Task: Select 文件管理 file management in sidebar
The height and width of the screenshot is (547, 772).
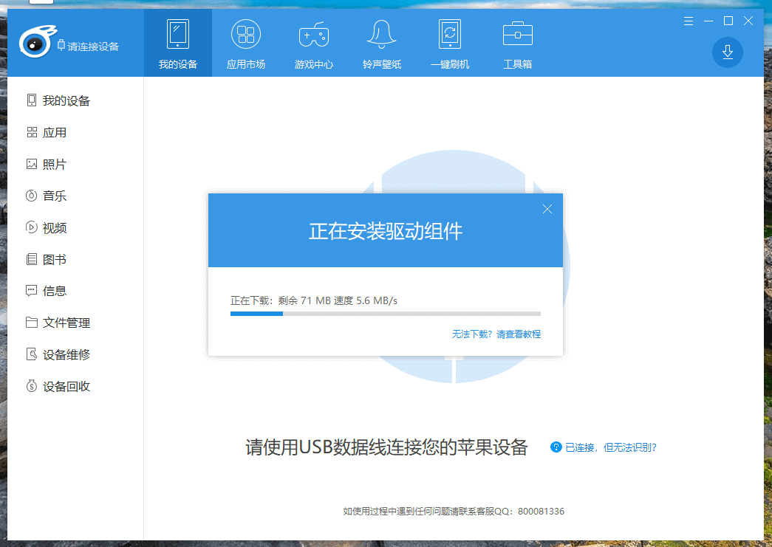Action: point(66,323)
